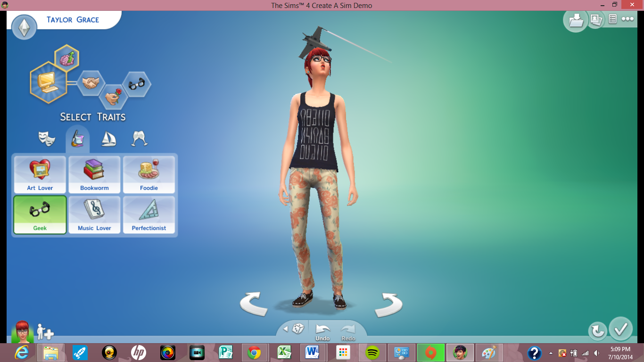Open Microsoft Publisher from the taskbar

[226, 353]
